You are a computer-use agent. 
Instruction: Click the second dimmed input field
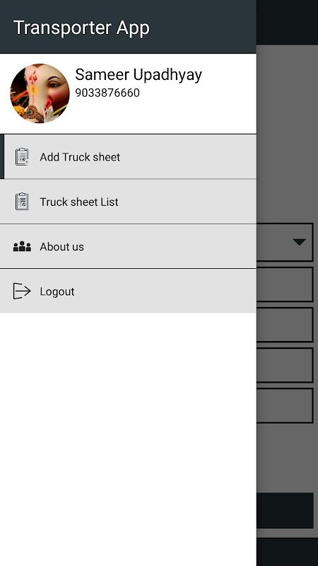point(285,325)
